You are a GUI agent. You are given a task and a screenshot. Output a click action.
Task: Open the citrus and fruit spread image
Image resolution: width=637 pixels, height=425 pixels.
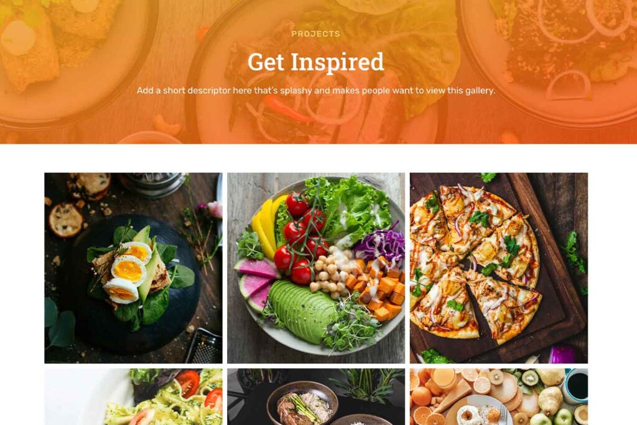[499, 397]
